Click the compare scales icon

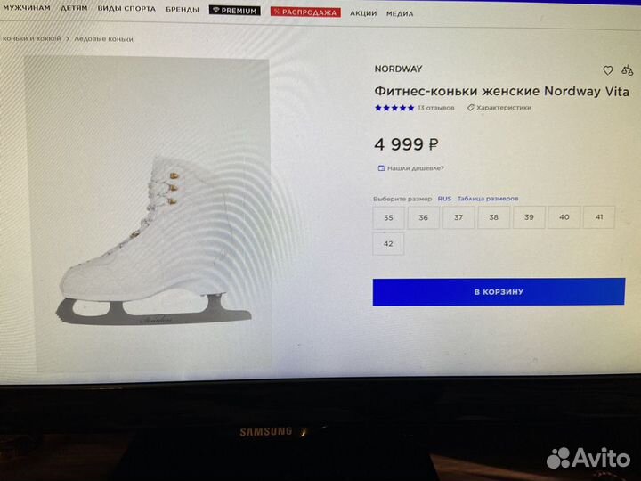[627, 70]
